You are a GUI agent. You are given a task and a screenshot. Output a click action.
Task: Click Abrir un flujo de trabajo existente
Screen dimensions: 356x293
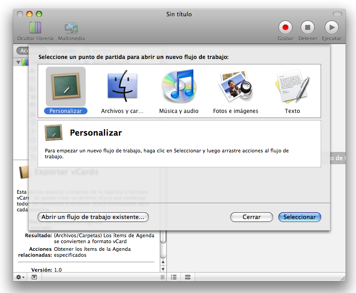click(93, 217)
